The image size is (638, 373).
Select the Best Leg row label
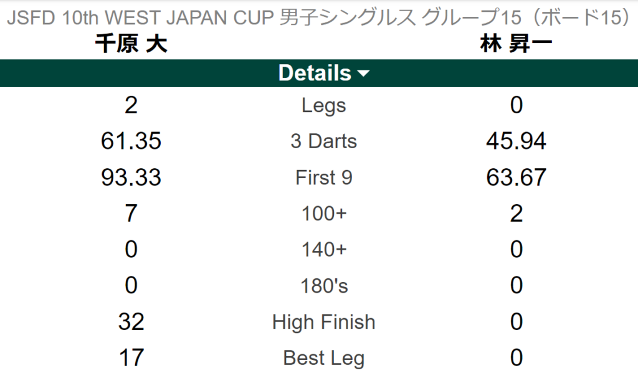pyautogui.click(x=323, y=358)
